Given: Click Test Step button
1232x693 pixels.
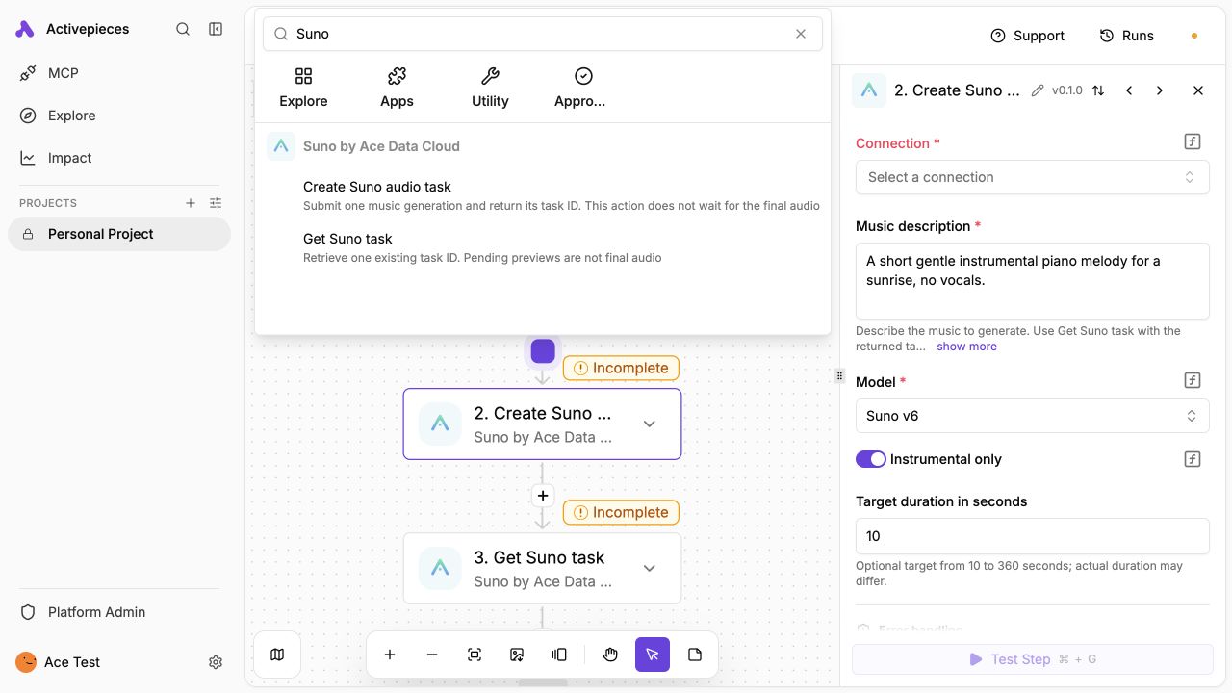Looking at the screenshot, I should point(1032,659).
